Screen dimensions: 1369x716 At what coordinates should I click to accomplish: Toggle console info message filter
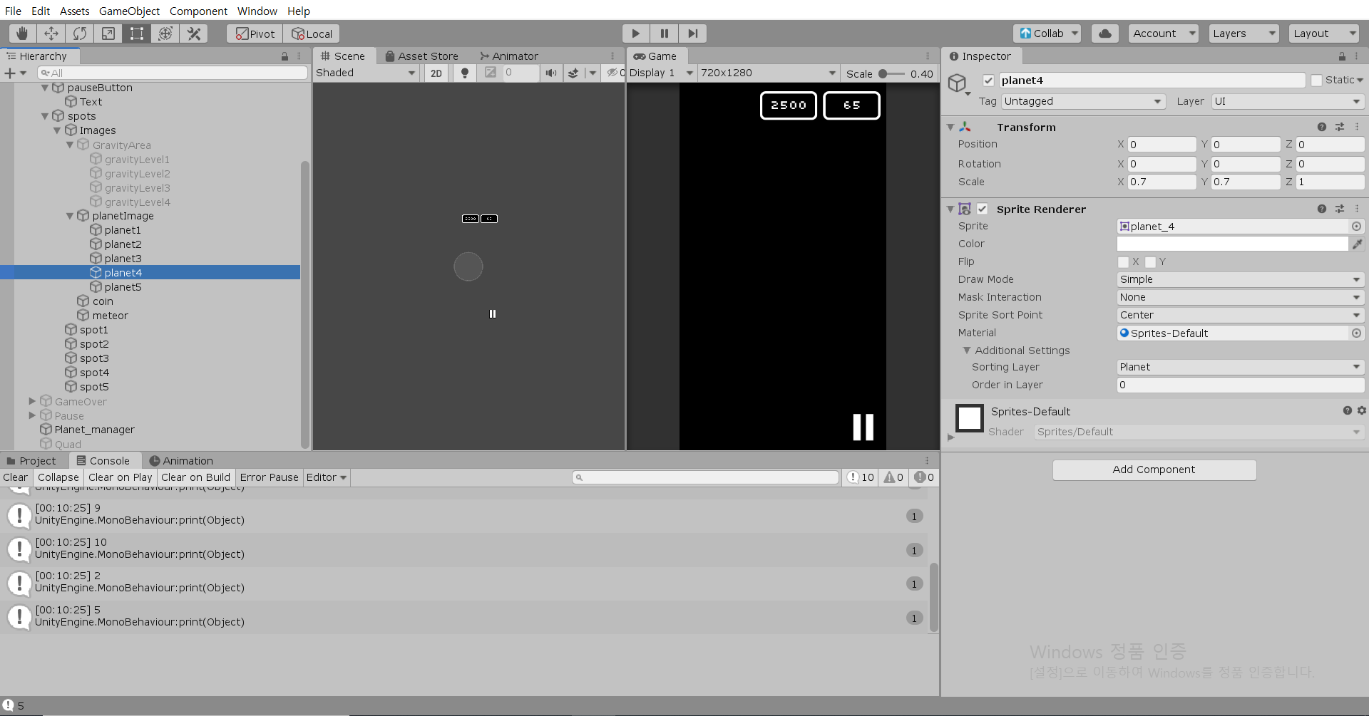point(861,477)
